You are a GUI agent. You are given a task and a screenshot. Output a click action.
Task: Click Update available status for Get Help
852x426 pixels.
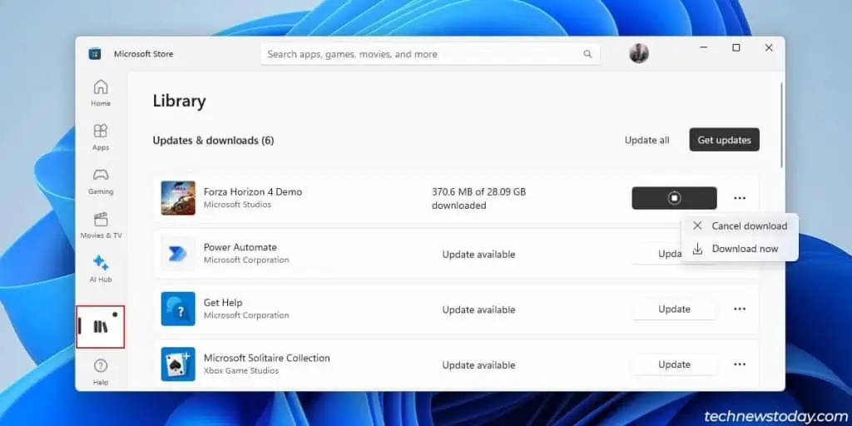[x=478, y=310]
